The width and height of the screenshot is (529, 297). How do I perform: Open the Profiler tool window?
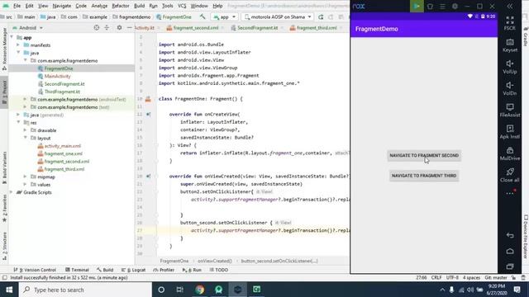click(x=164, y=270)
